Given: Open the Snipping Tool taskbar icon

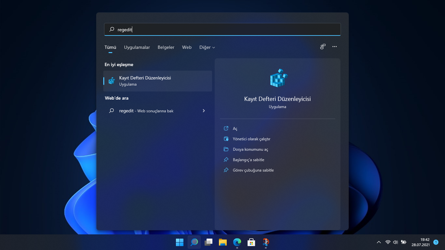Looking at the screenshot, I should pyautogui.click(x=266, y=242).
